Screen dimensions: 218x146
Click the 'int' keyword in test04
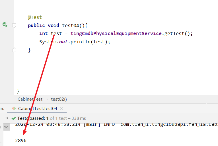point(43,34)
